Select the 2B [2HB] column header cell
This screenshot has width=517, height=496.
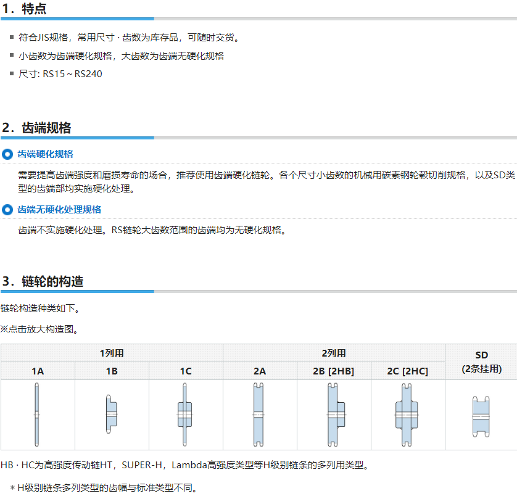tap(334, 371)
